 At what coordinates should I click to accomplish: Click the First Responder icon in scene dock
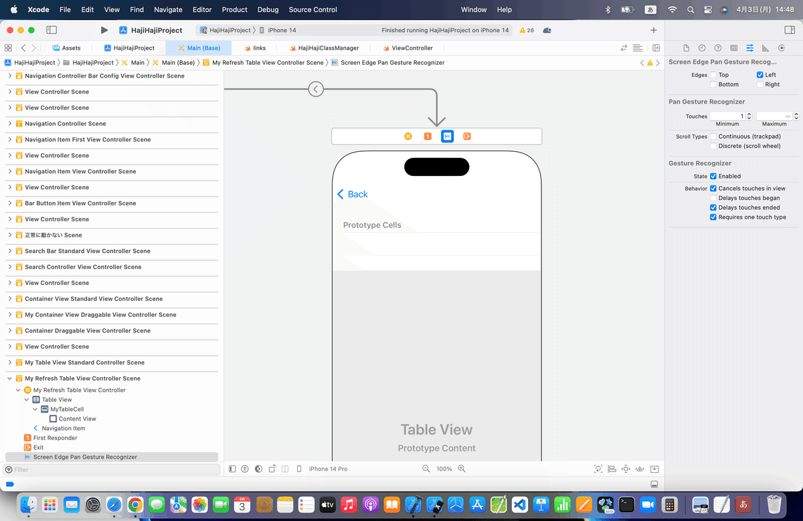click(x=428, y=136)
